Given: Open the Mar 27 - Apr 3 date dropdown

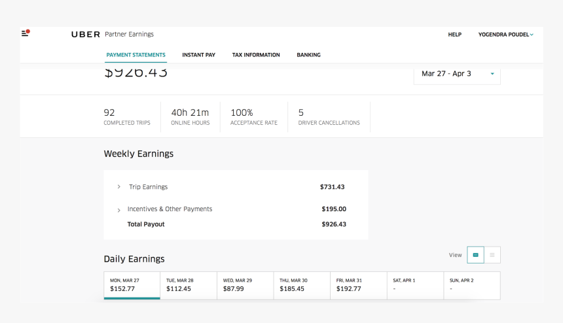Looking at the screenshot, I should [x=457, y=74].
